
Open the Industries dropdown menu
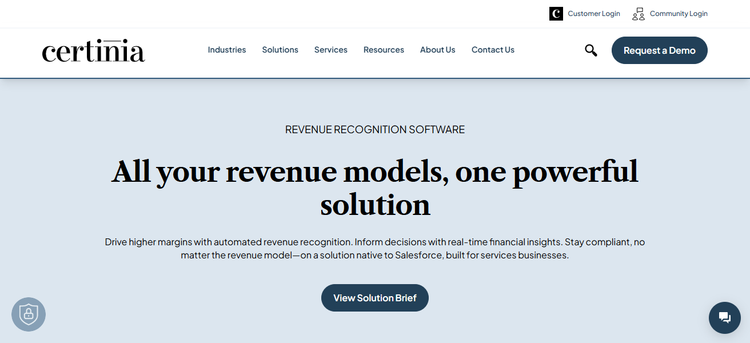coord(226,50)
